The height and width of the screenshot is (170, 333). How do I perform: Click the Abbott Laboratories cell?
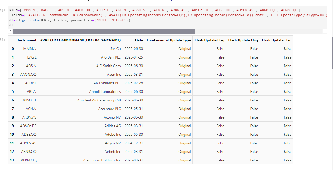tap(80, 92)
